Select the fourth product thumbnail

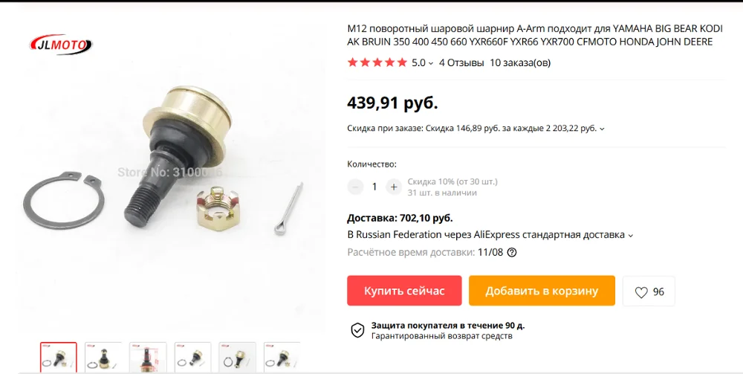[x=192, y=358]
